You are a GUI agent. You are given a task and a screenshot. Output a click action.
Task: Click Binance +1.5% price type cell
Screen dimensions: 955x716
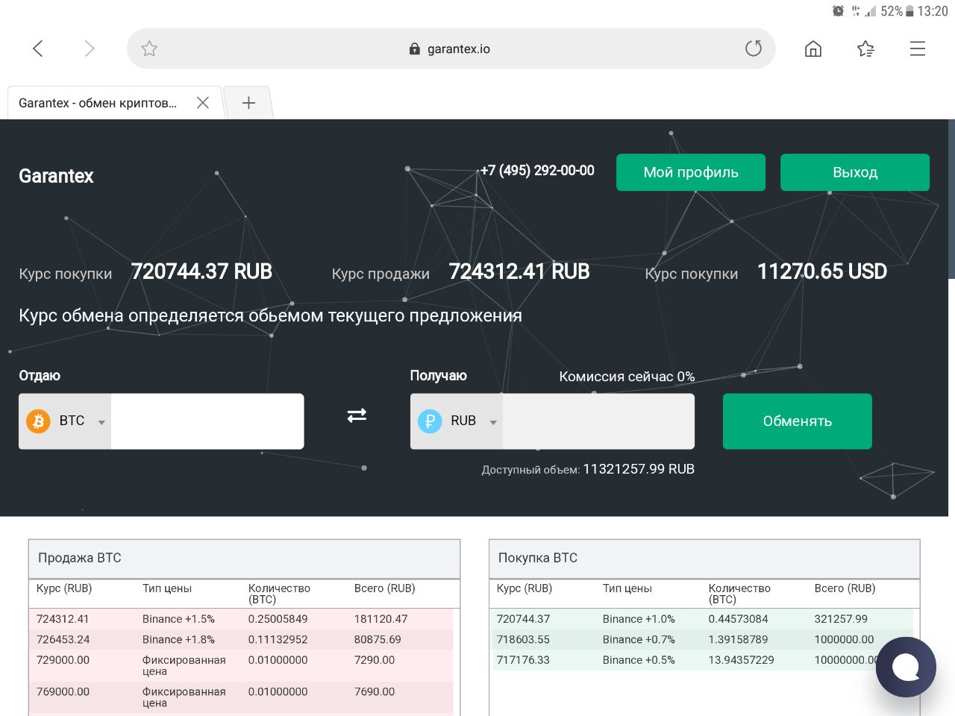tap(178, 619)
